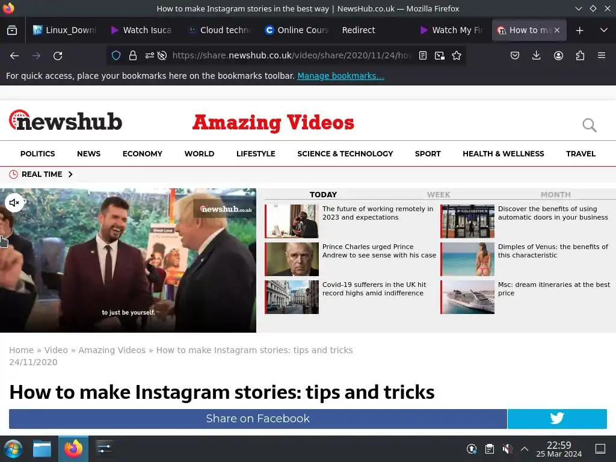Open ECONOMY section
The height and width of the screenshot is (462, 616).
[142, 153]
